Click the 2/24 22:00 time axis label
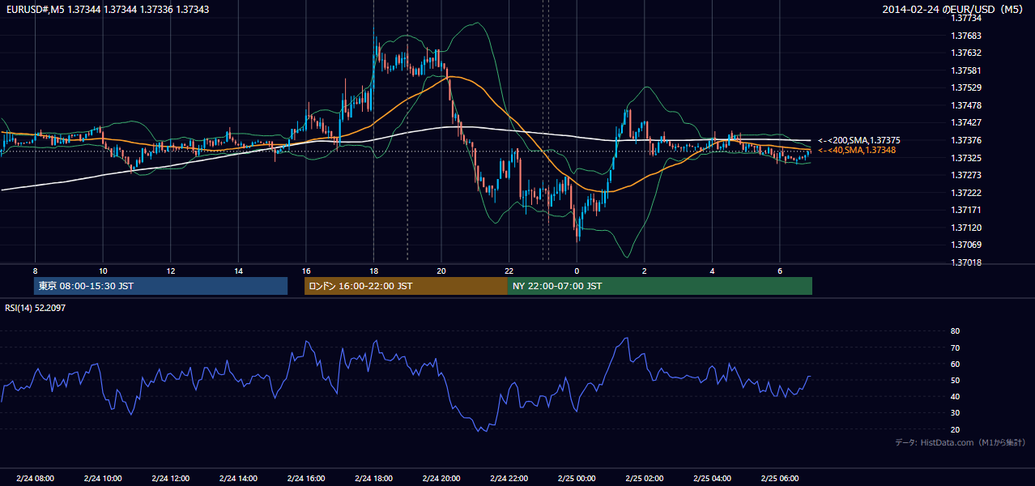This screenshot has height=486, width=1035. coord(509,478)
